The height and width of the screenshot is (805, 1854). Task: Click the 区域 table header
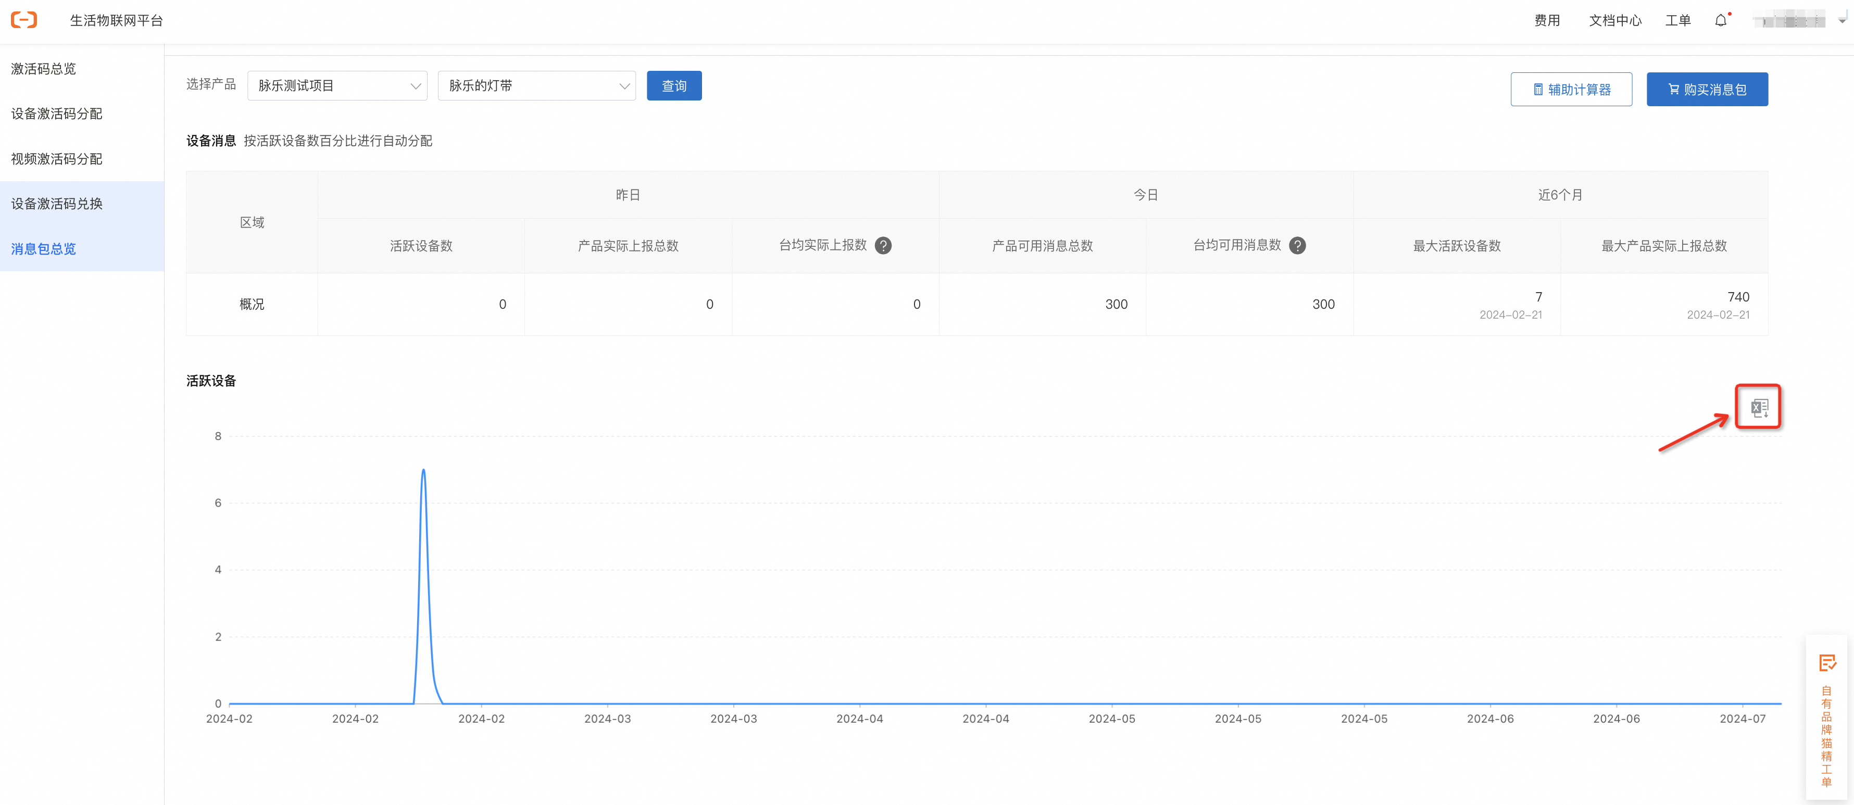252,222
